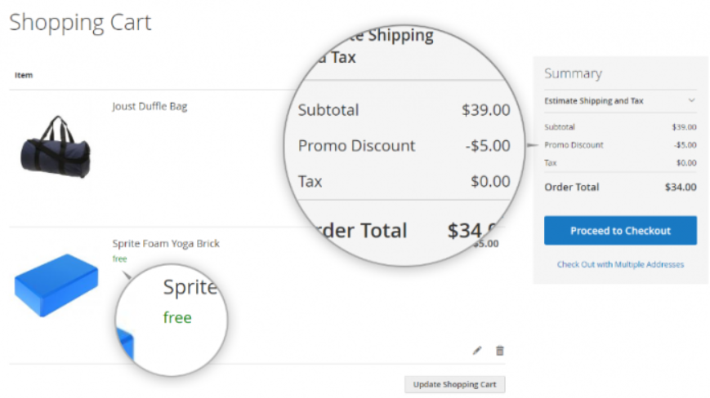The height and width of the screenshot is (398, 710).
Task: Click the trash icon to remove item
Action: click(499, 351)
